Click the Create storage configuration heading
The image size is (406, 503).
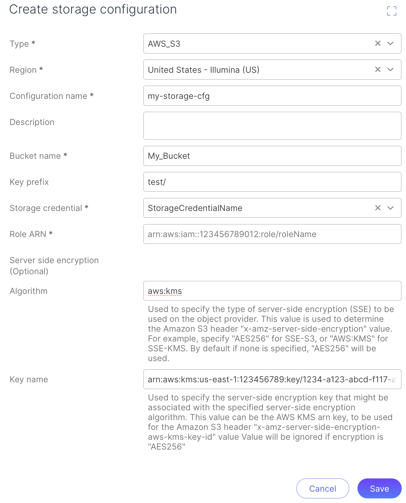point(93,10)
